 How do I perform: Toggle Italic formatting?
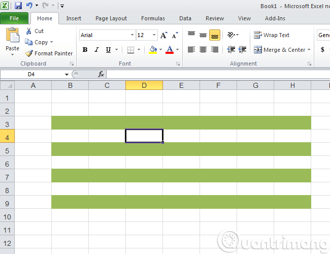click(x=96, y=50)
